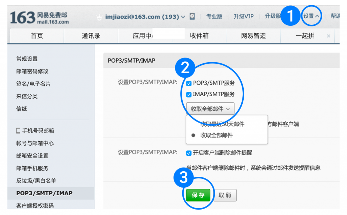The image size is (347, 215).
Task: Uncheck 开启客户端删除邮件提醒 checkbox
Action: pyautogui.click(x=189, y=153)
